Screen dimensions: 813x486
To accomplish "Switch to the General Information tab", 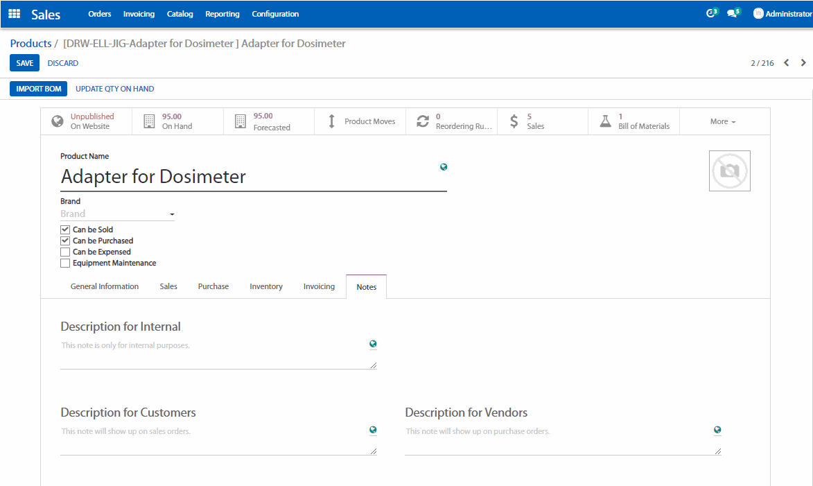I will [105, 286].
